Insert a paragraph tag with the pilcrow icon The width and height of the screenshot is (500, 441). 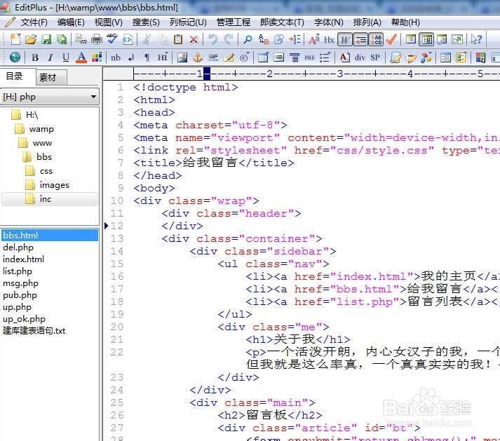click(147, 57)
